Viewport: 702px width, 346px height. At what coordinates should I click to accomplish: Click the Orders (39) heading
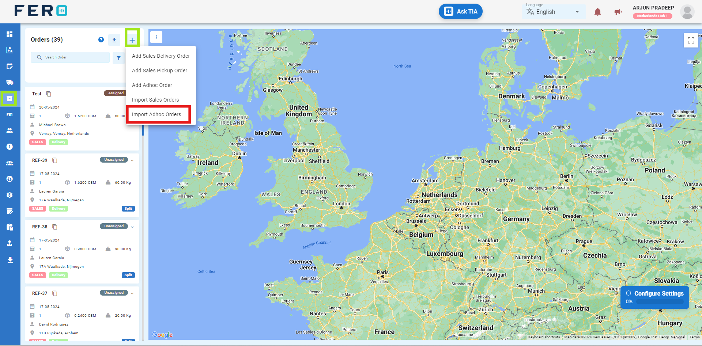tap(47, 40)
